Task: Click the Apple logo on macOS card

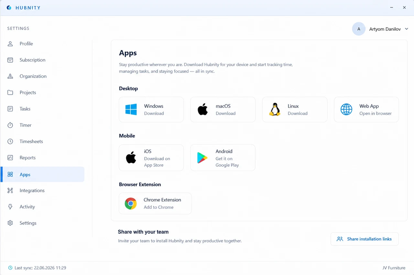Action: click(x=203, y=110)
